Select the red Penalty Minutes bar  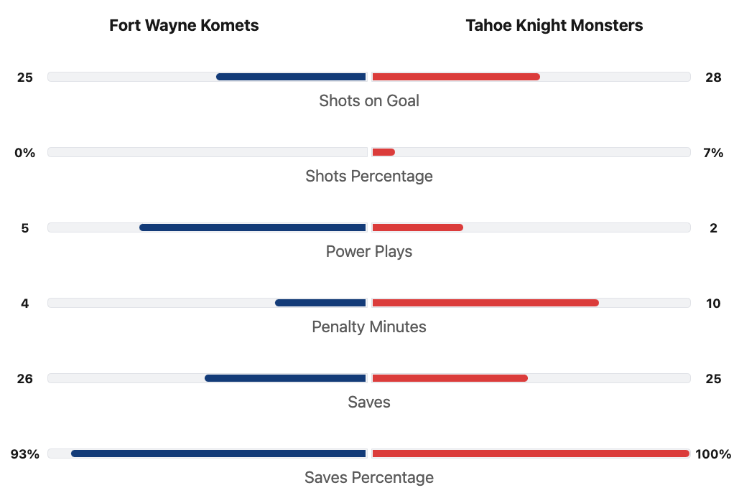click(x=485, y=303)
